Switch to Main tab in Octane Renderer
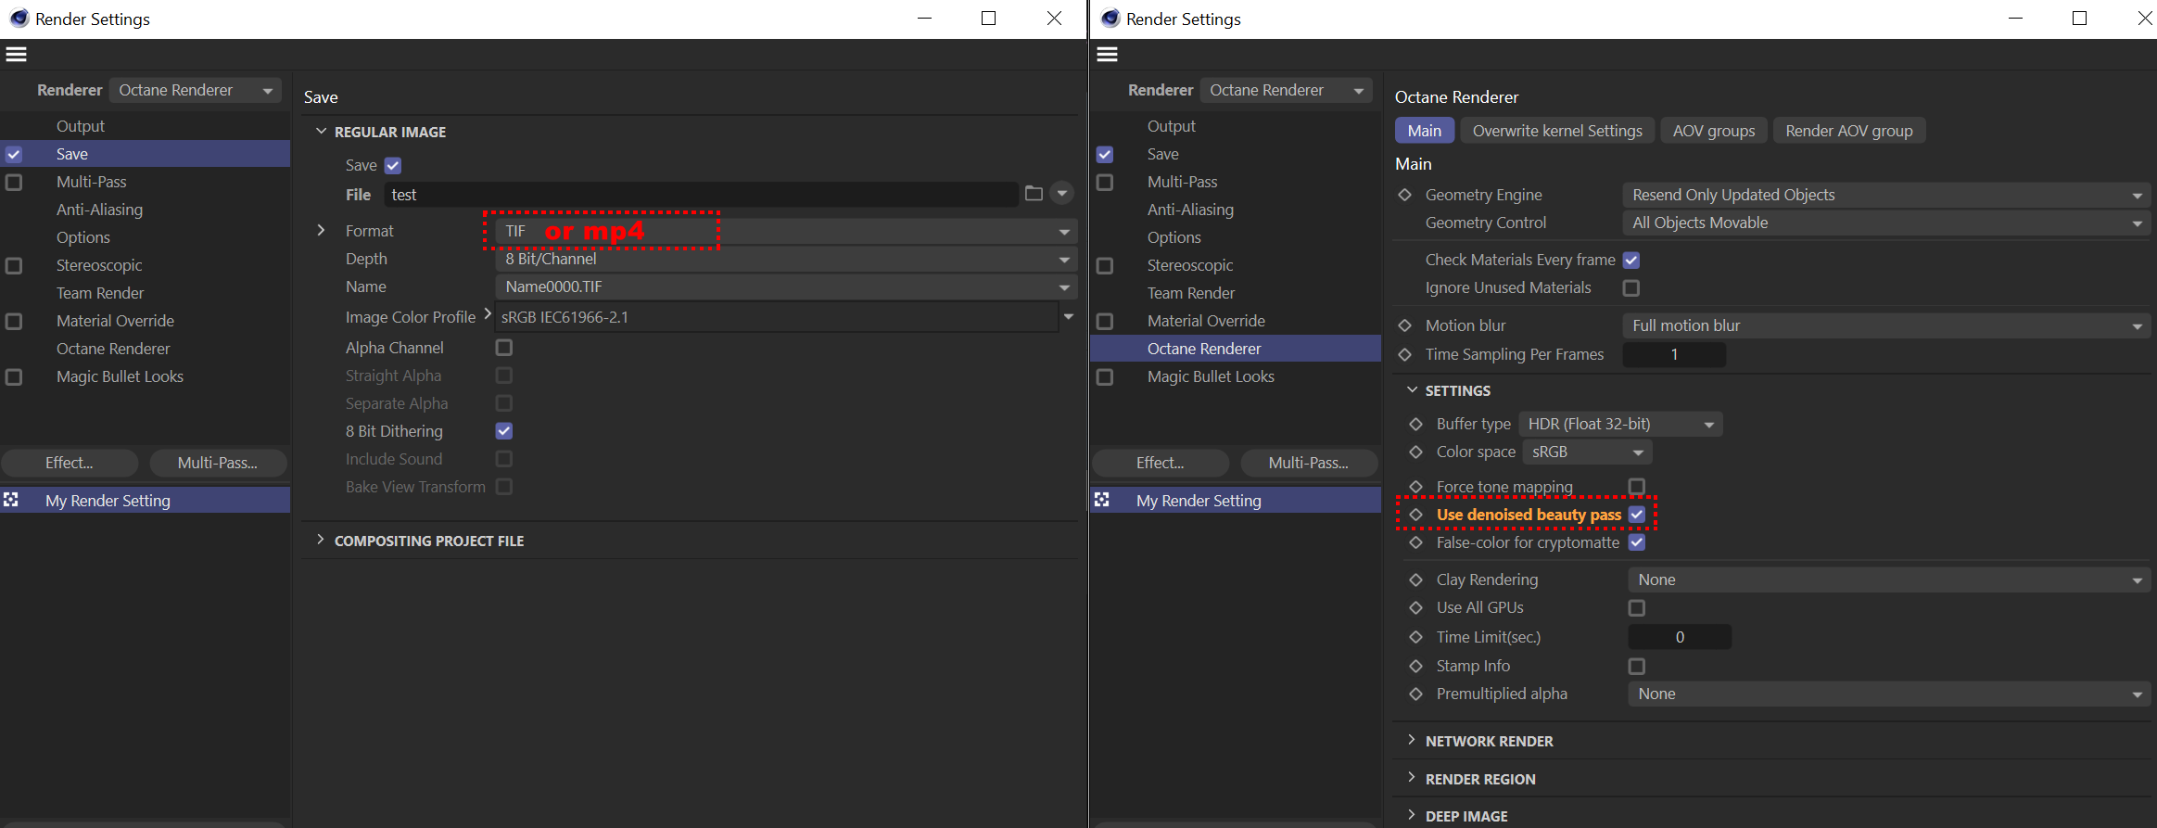Image resolution: width=2157 pixels, height=828 pixels. [1425, 131]
